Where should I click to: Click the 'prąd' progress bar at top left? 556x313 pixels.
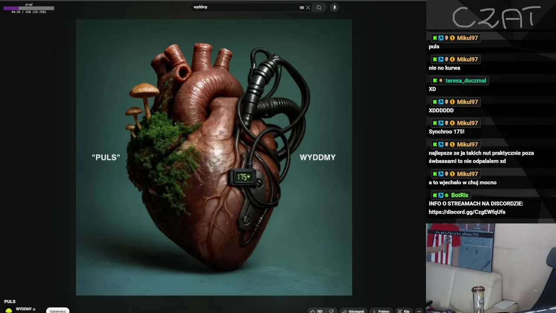tap(29, 8)
